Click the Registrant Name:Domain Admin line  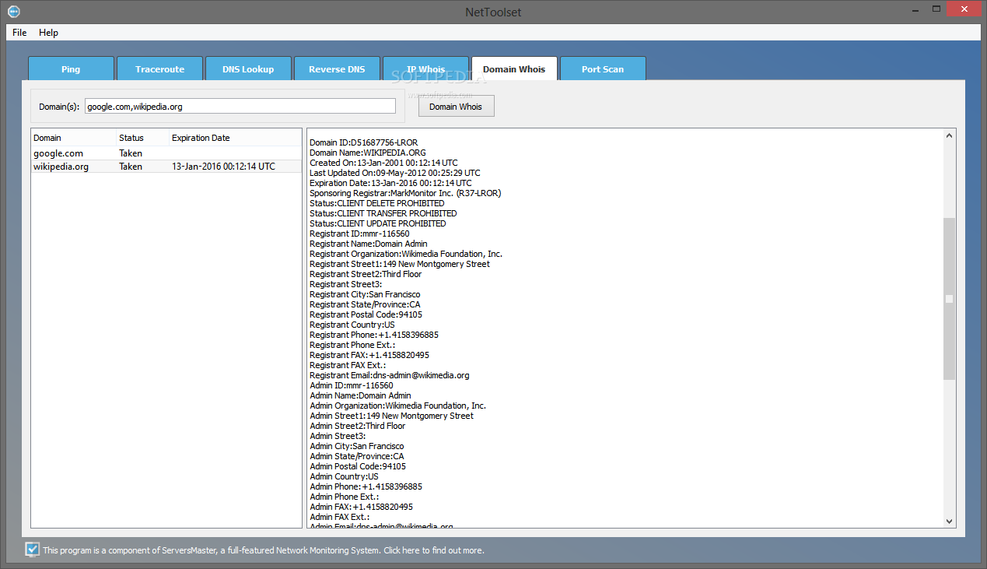pos(369,244)
